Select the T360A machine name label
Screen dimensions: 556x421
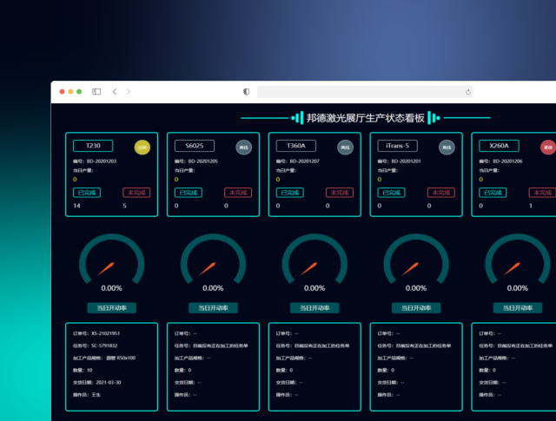click(295, 146)
